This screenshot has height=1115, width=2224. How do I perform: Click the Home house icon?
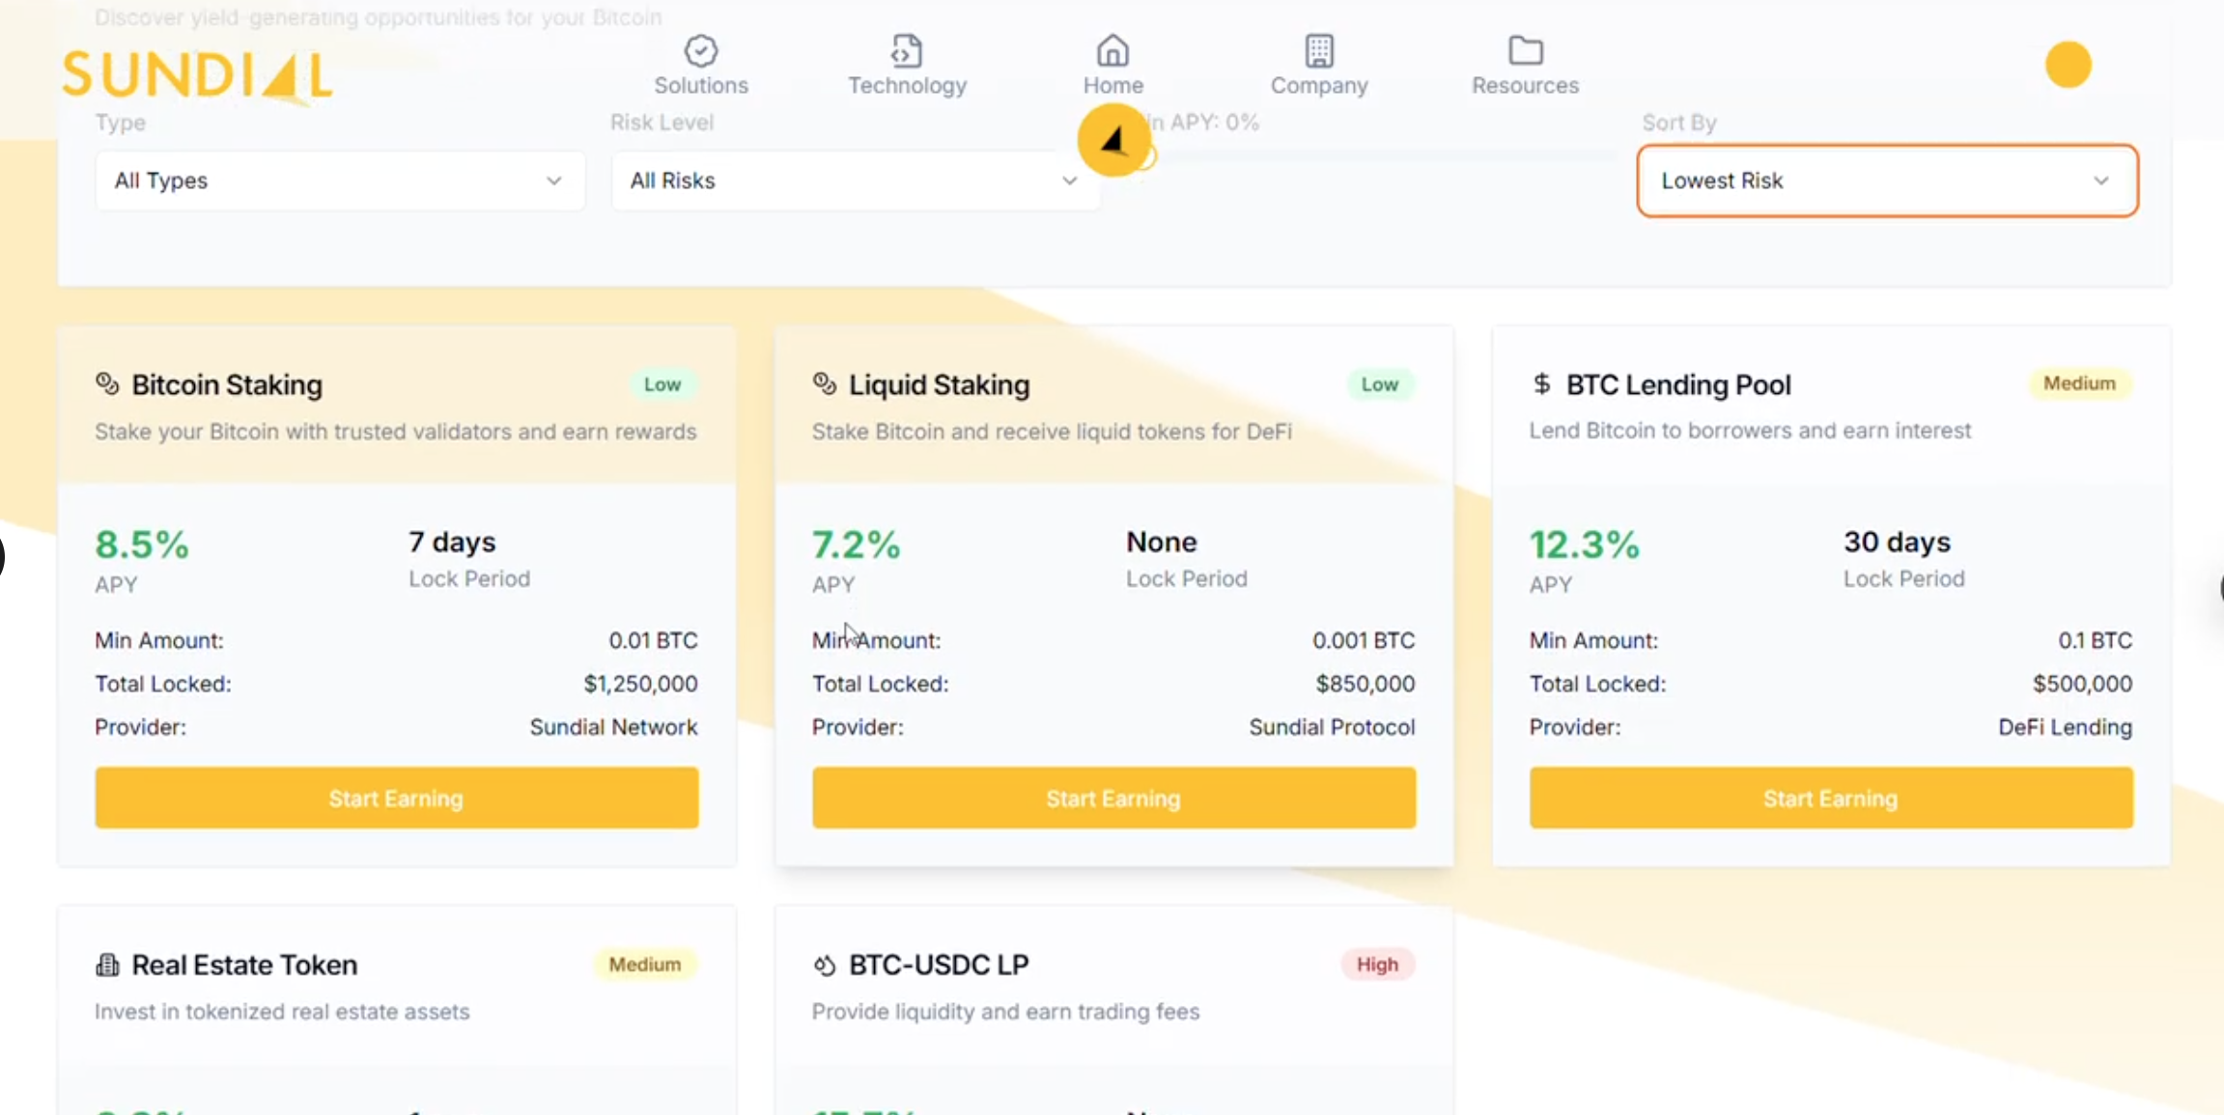[1112, 50]
